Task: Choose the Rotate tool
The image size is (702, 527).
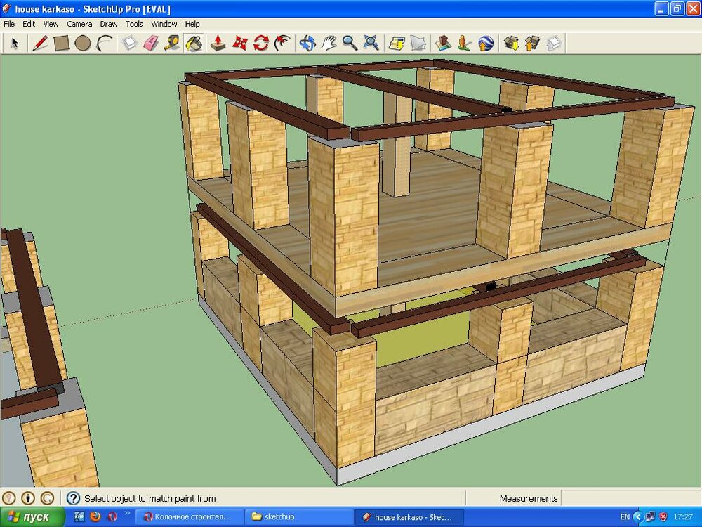Action: 261,44
